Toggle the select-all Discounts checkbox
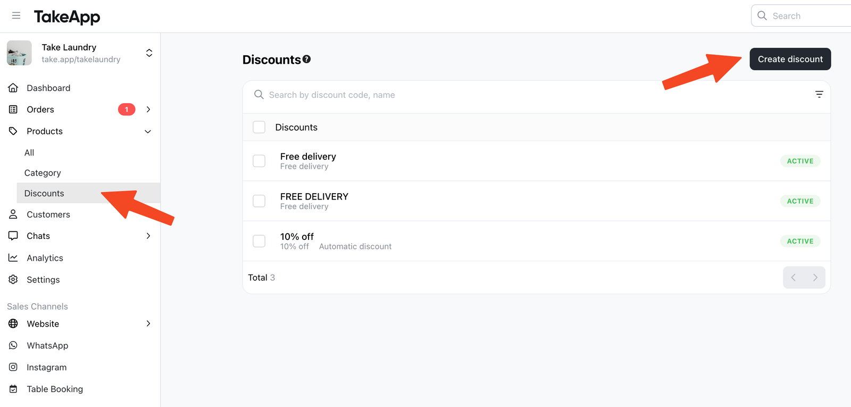 point(259,127)
